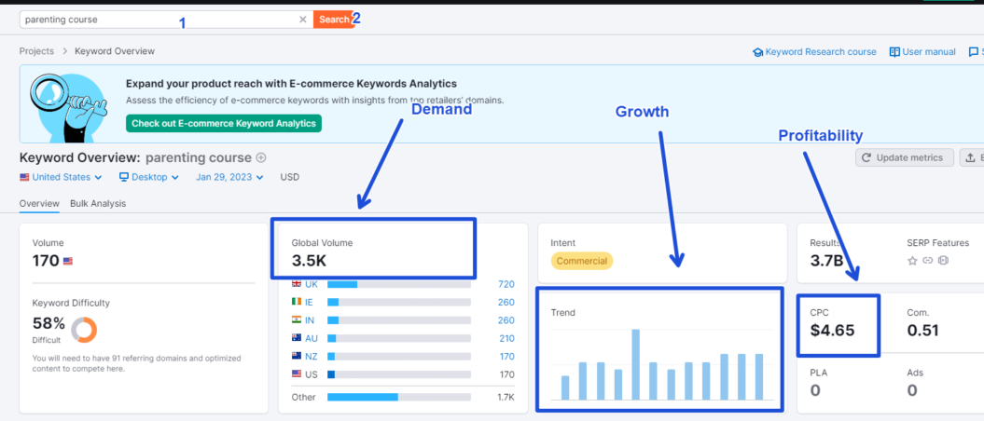This screenshot has width=984, height=421.
Task: Click the link SERP feature icon
Action: [927, 261]
